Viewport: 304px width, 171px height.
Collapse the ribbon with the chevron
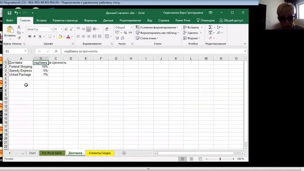pyautogui.click(x=245, y=44)
